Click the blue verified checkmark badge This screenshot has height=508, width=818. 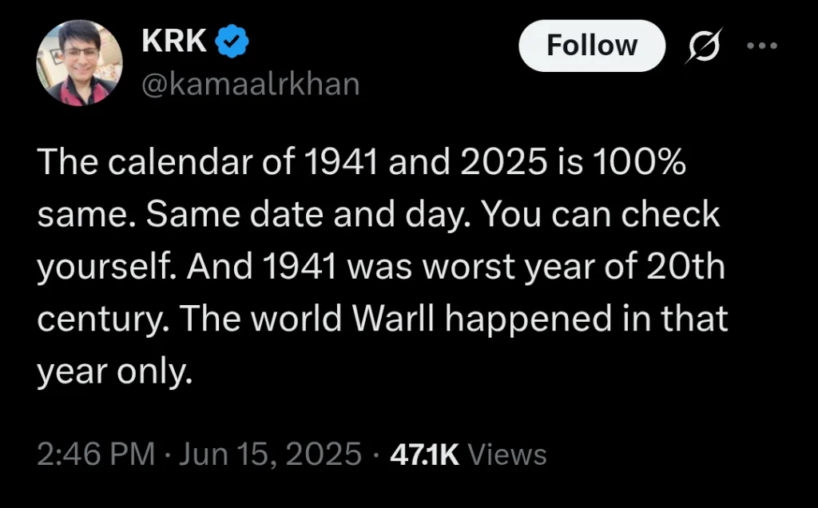(232, 42)
